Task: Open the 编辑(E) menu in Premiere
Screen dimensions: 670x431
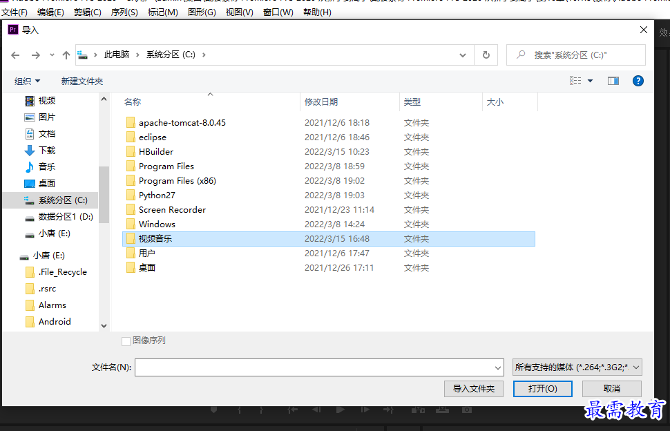Action: point(50,12)
